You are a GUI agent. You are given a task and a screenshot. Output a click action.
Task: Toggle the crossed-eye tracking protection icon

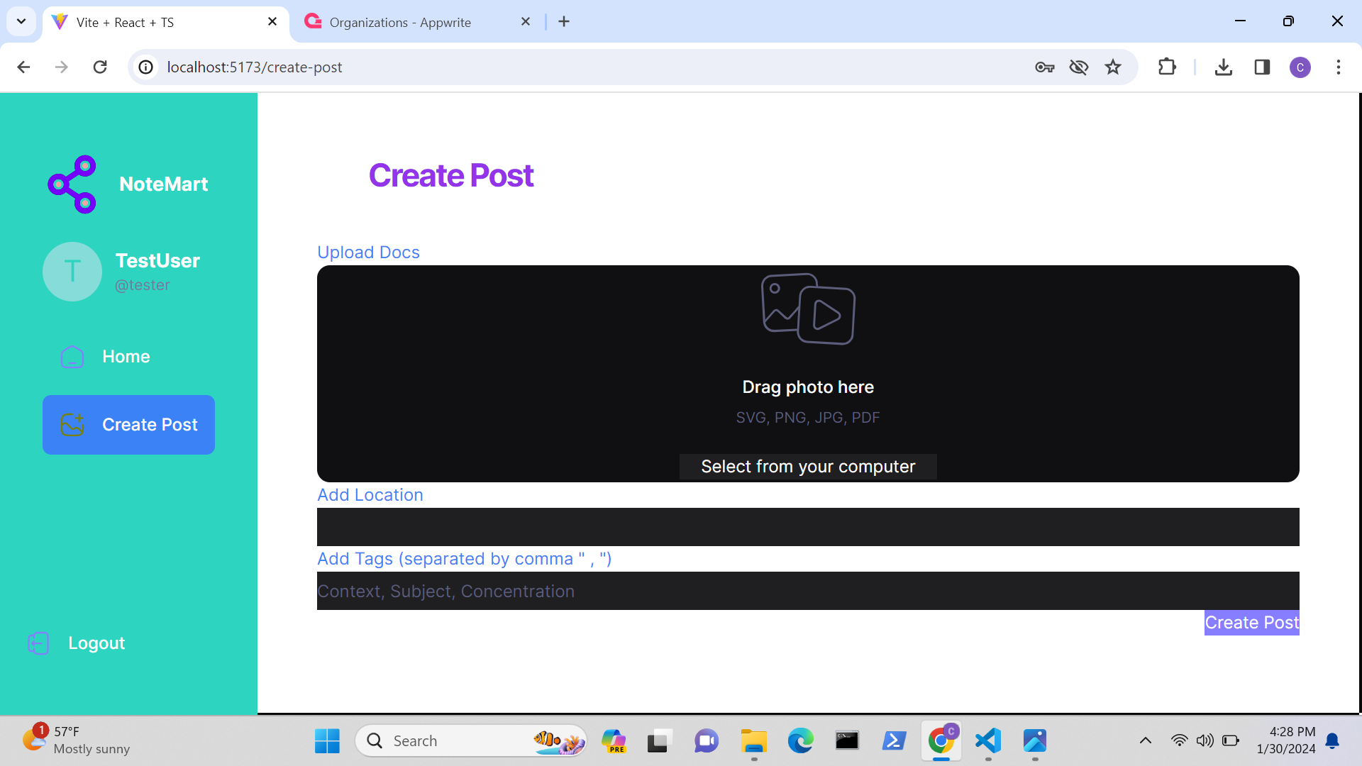[1078, 67]
